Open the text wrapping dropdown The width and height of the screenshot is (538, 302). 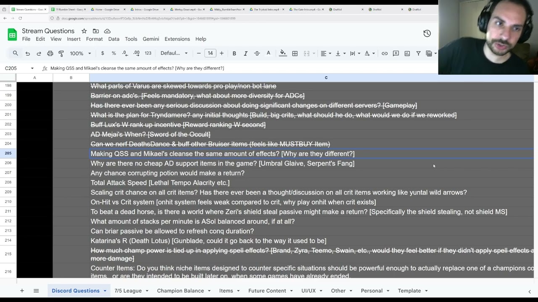click(x=355, y=53)
